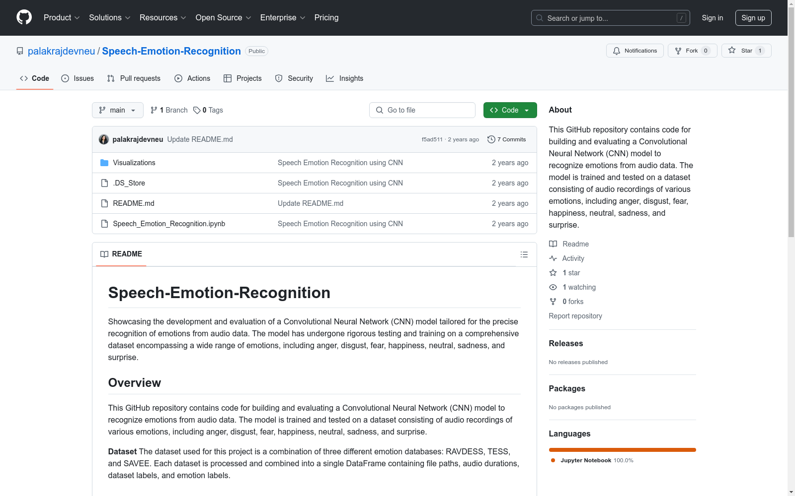
Task: Open the Pull requests tab
Action: (134, 78)
